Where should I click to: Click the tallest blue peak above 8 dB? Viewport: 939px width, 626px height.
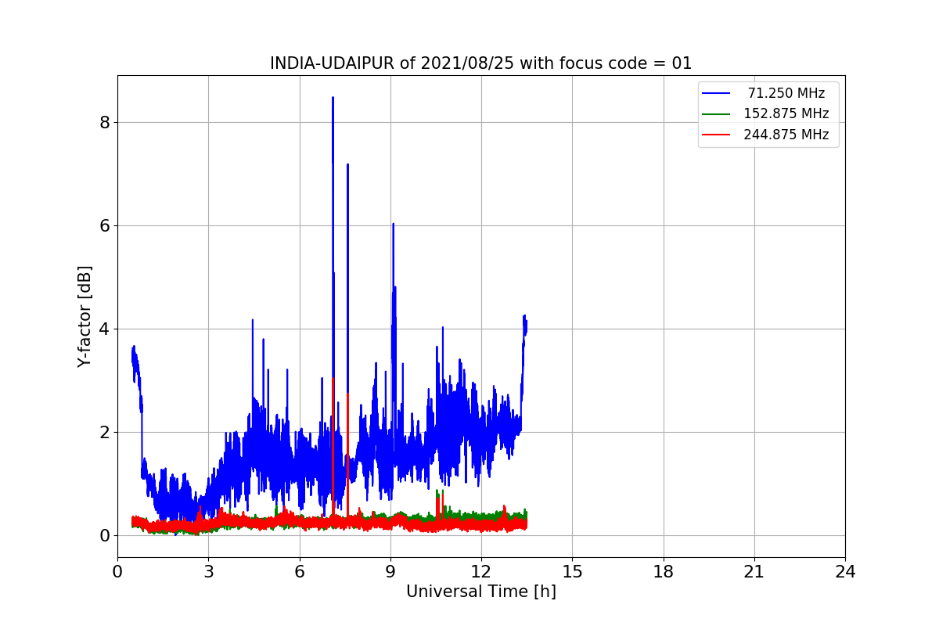point(333,99)
